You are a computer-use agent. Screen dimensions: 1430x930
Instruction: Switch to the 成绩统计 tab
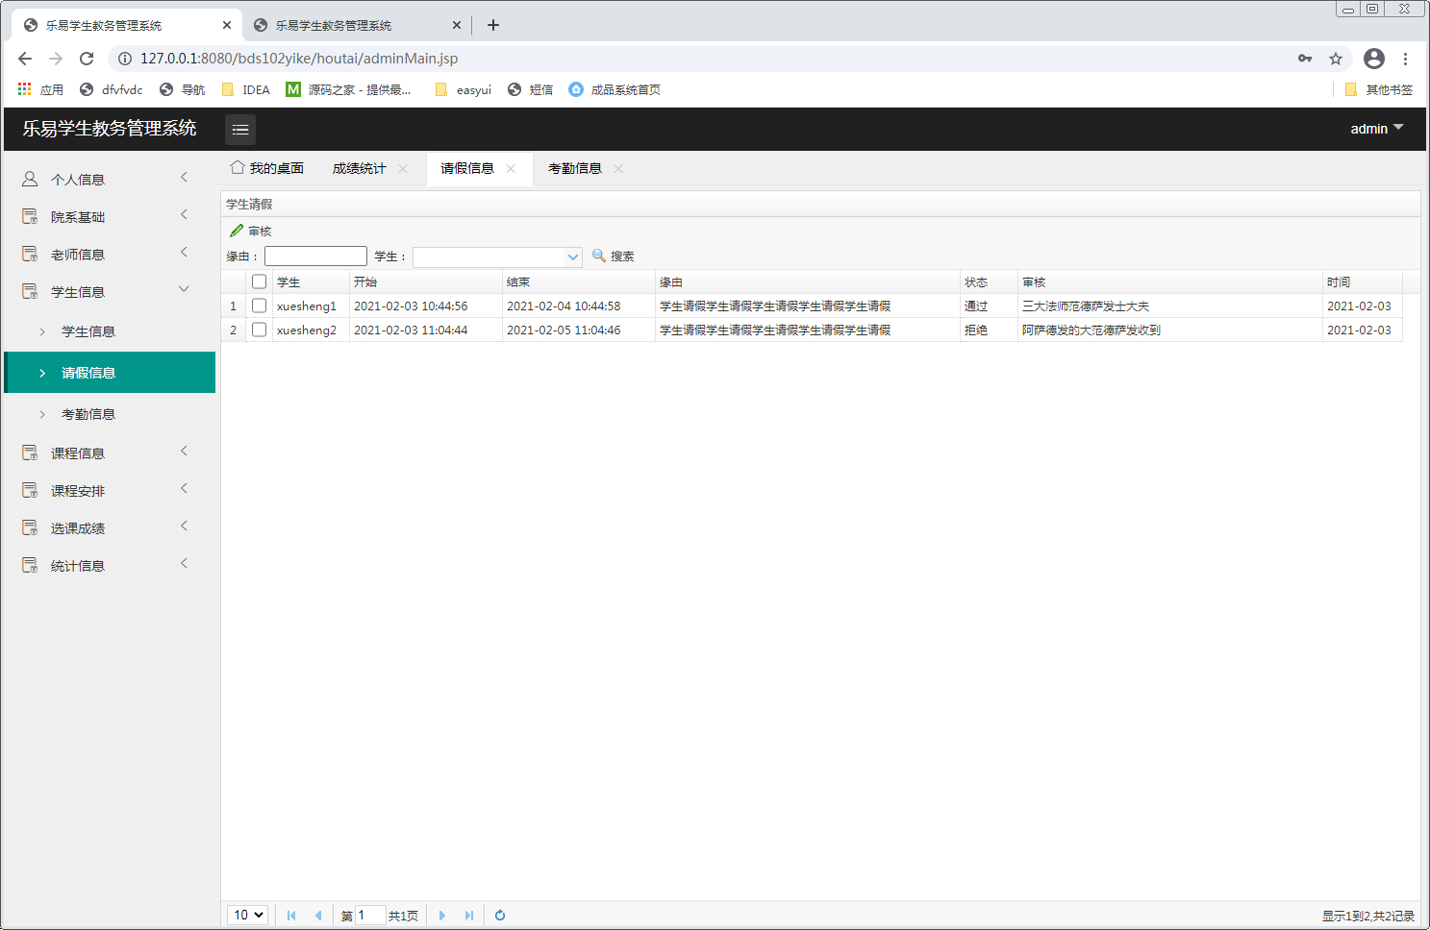click(359, 168)
